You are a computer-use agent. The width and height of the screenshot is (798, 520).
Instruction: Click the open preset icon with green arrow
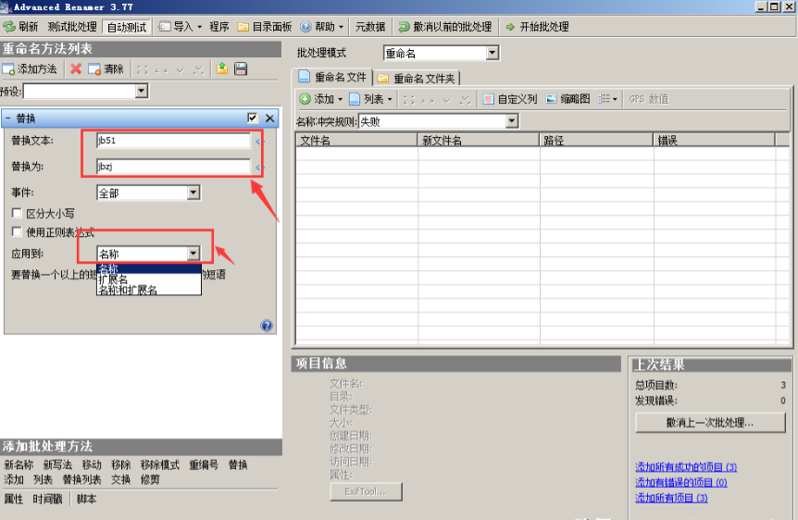pyautogui.click(x=222, y=68)
